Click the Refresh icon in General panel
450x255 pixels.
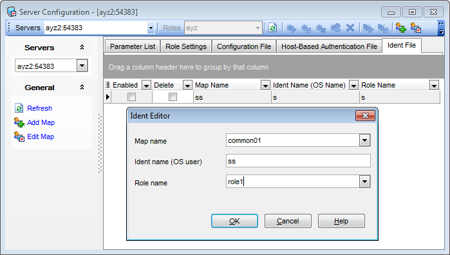[x=19, y=108]
